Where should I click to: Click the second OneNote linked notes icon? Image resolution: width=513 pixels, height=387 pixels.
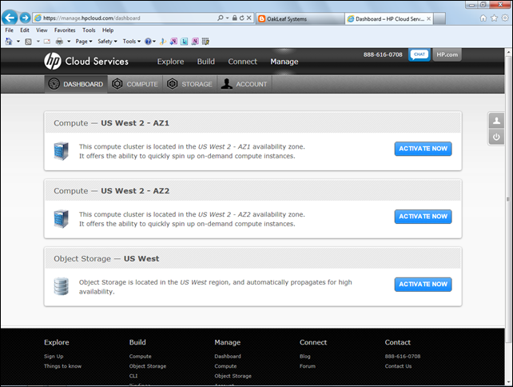pyautogui.click(x=195, y=42)
